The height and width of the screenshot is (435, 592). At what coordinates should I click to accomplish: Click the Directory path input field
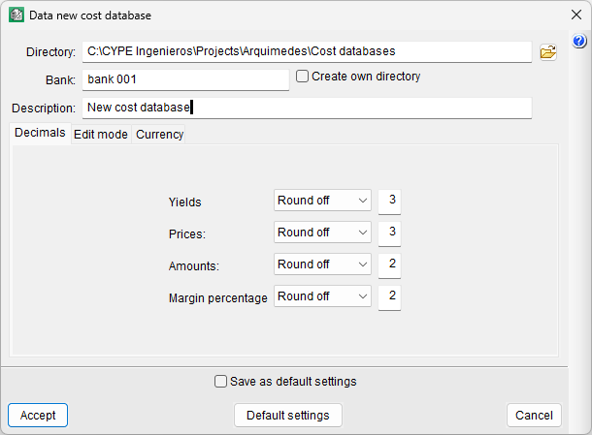pos(307,51)
